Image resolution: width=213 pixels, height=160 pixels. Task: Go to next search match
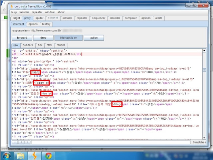(27, 142)
